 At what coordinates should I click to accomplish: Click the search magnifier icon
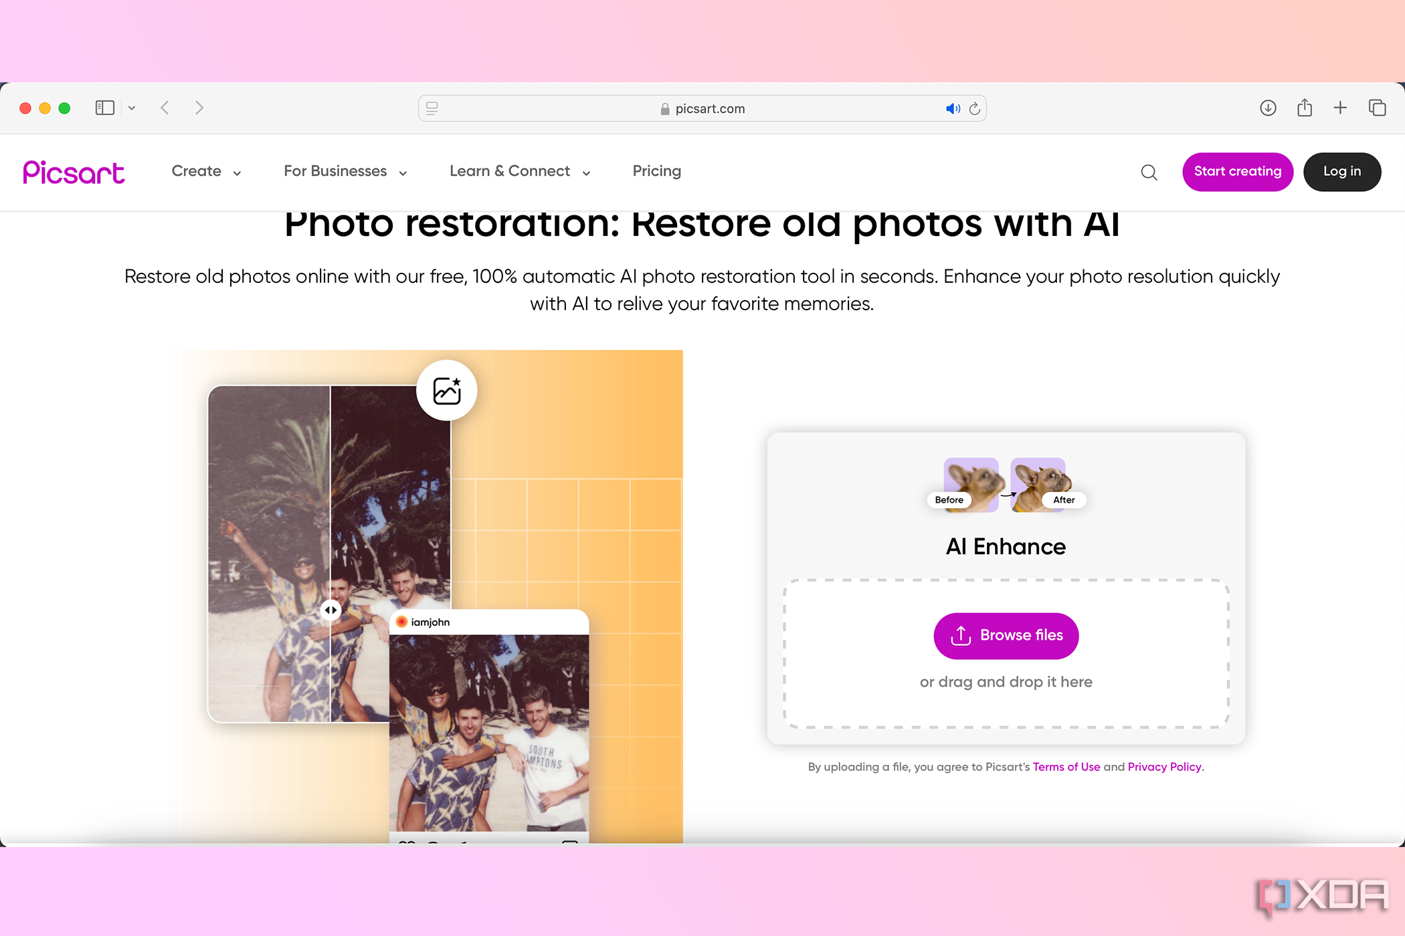pos(1149,171)
